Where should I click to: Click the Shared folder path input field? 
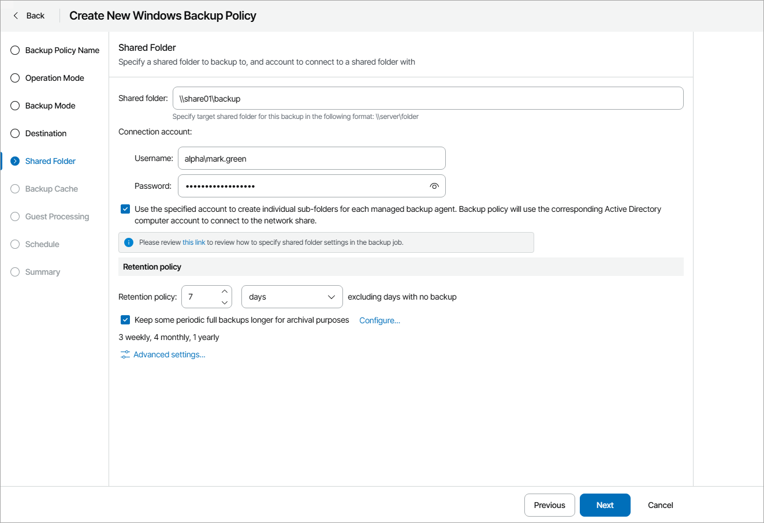(428, 98)
